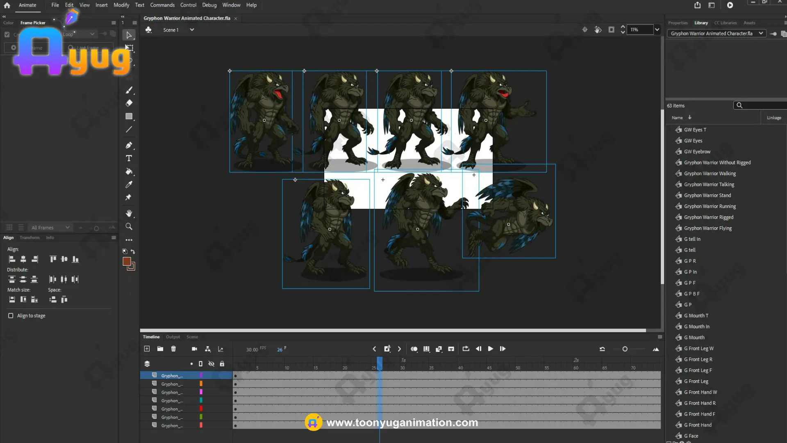Screen dimensions: 787x443
Task: Select the Eyedropper tool
Action: 129,185
